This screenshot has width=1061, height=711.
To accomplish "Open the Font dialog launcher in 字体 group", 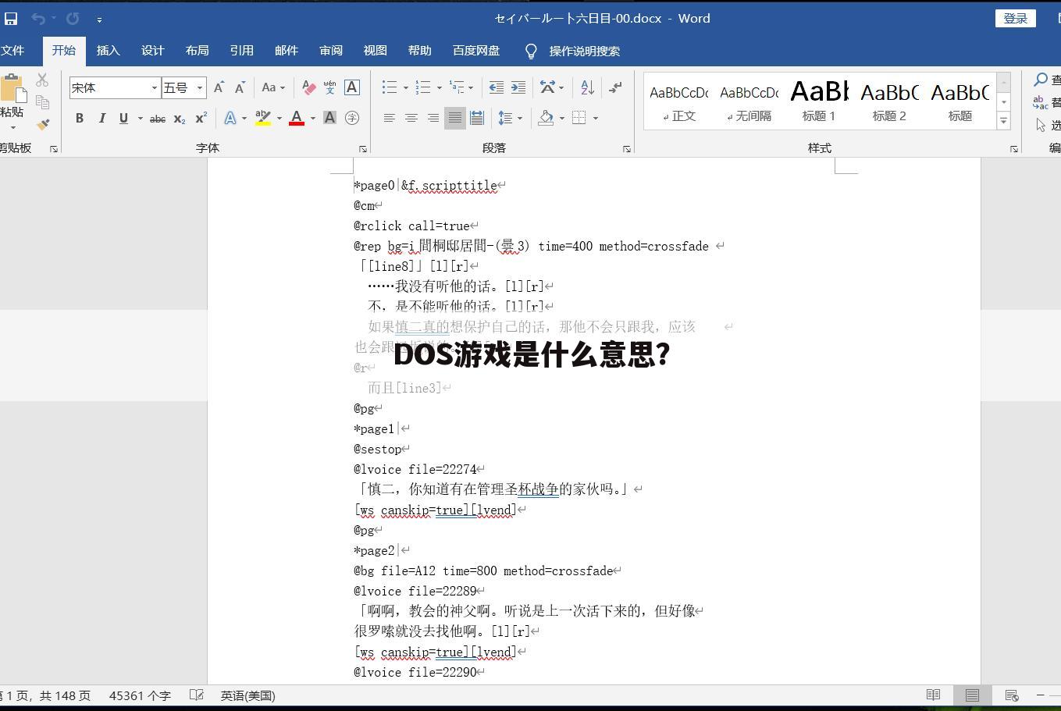I will [363, 148].
